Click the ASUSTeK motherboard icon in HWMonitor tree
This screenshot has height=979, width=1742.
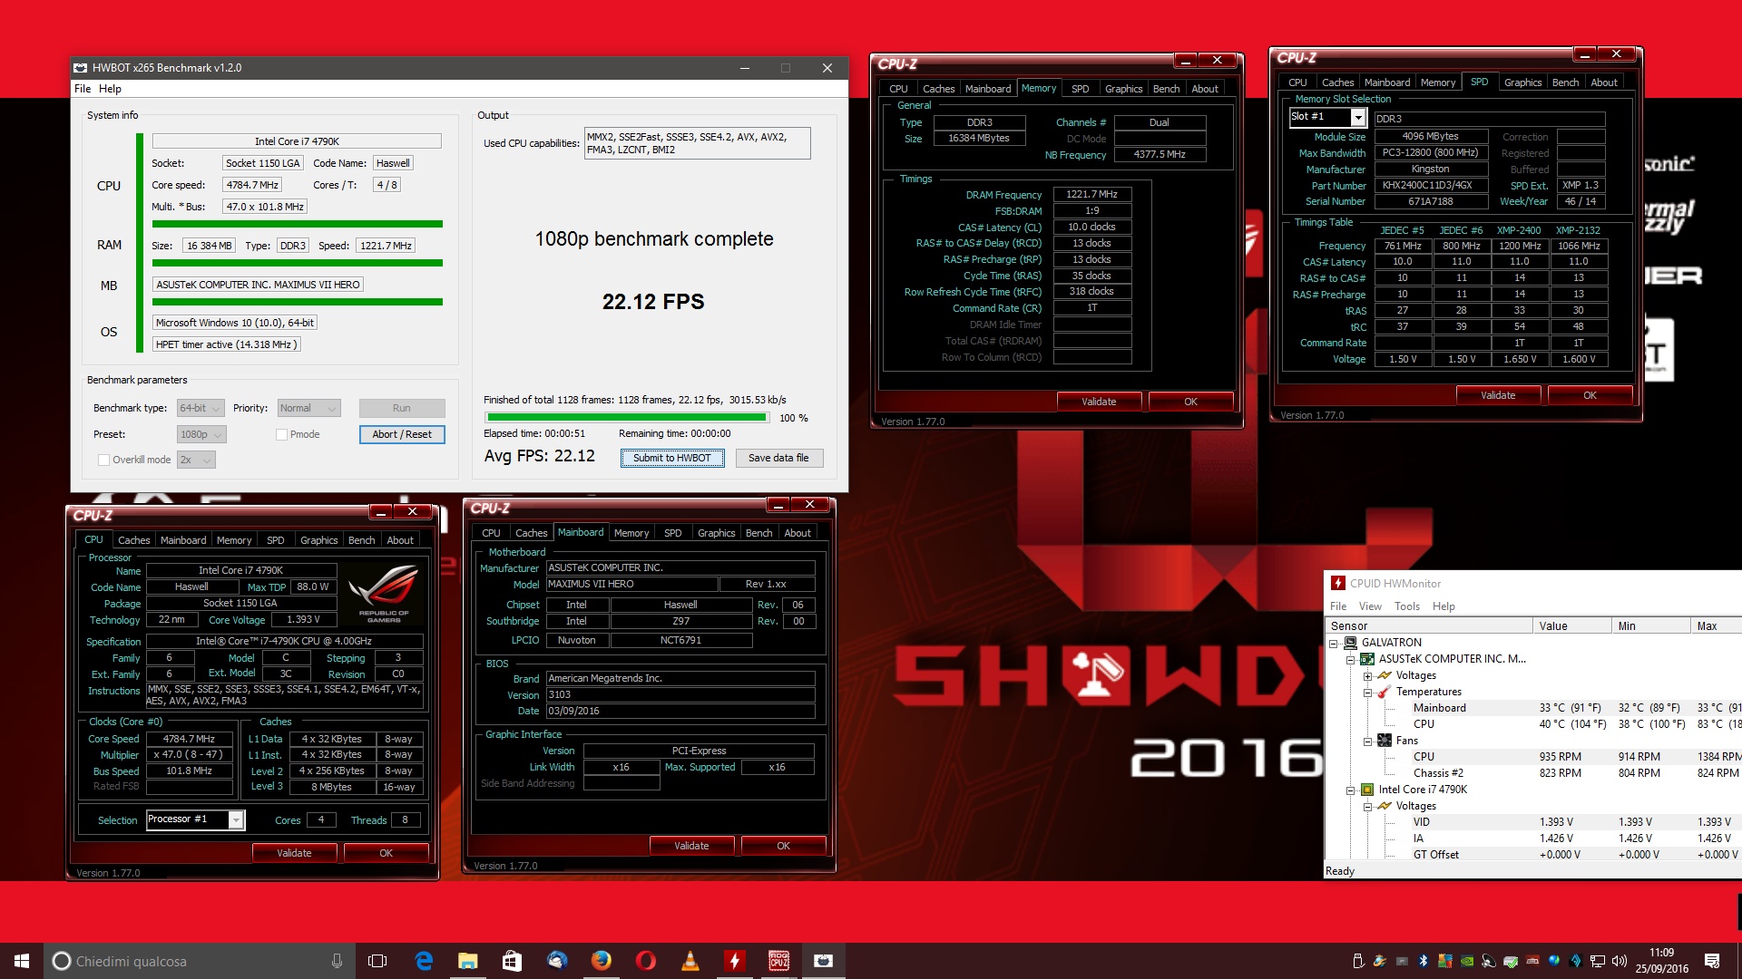click(x=1367, y=659)
